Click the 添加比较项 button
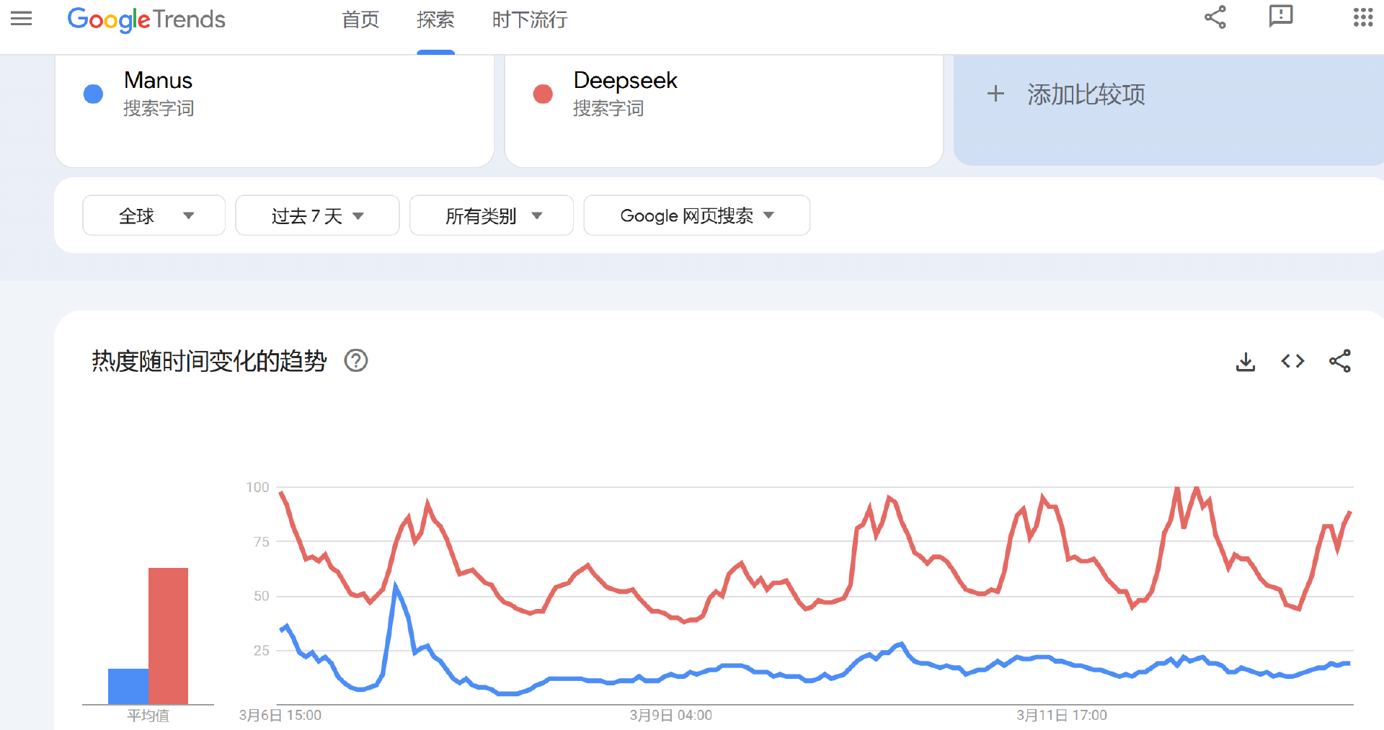The height and width of the screenshot is (730, 1384). click(x=1168, y=110)
